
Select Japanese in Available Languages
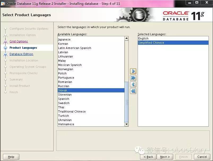(x=91, y=40)
